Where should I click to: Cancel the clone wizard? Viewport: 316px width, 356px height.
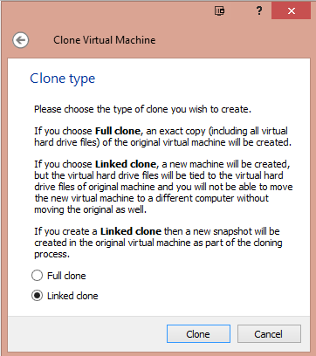coord(269,334)
